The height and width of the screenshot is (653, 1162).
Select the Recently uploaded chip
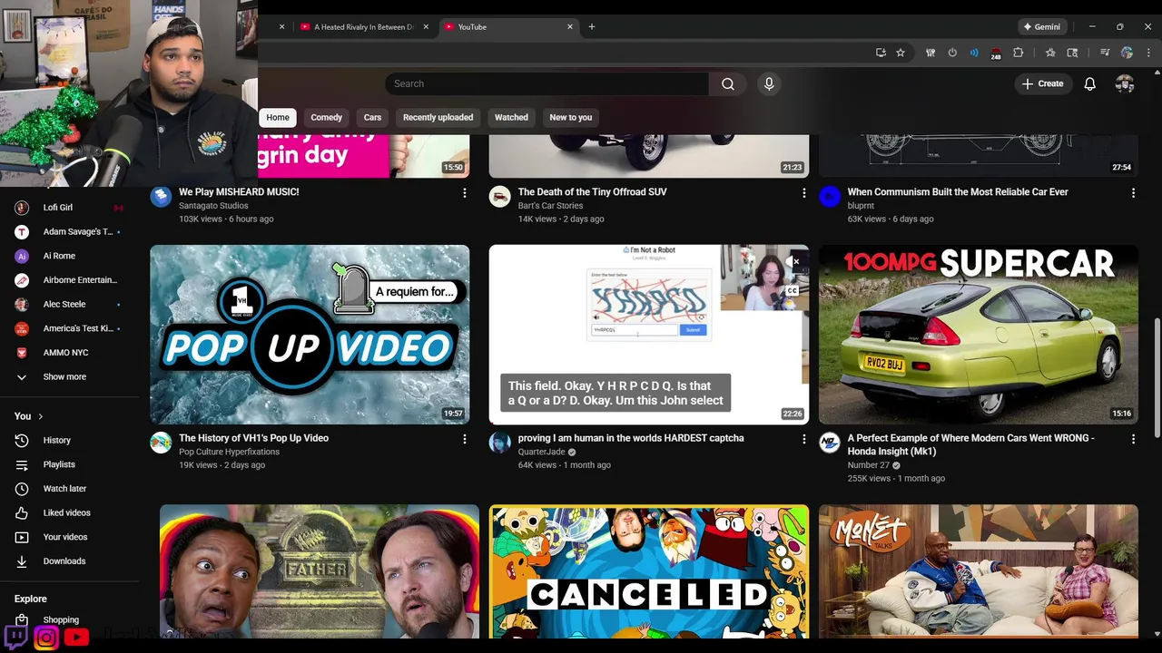pos(438,117)
